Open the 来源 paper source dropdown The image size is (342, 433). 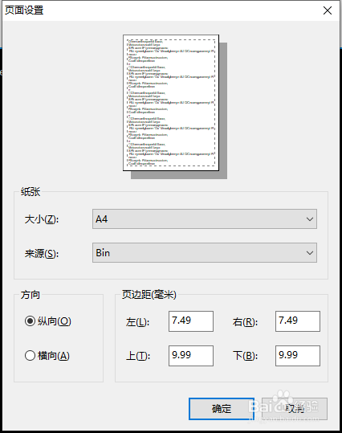(205, 253)
